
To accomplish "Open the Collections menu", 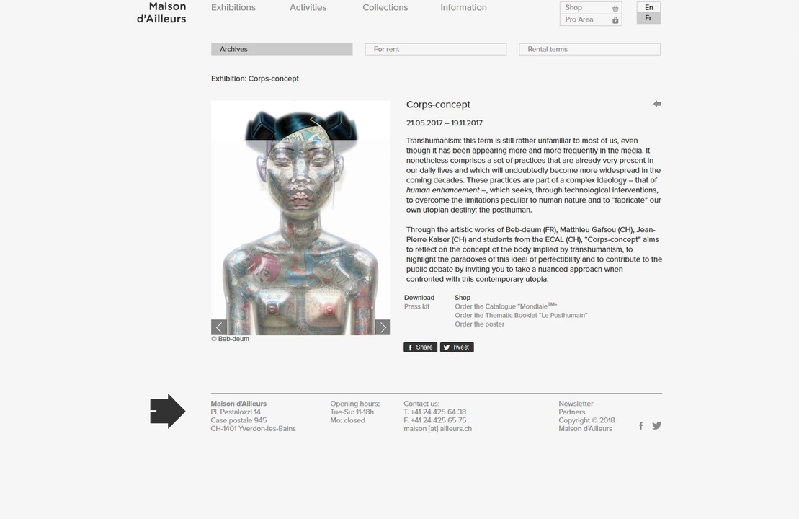I will [x=385, y=8].
